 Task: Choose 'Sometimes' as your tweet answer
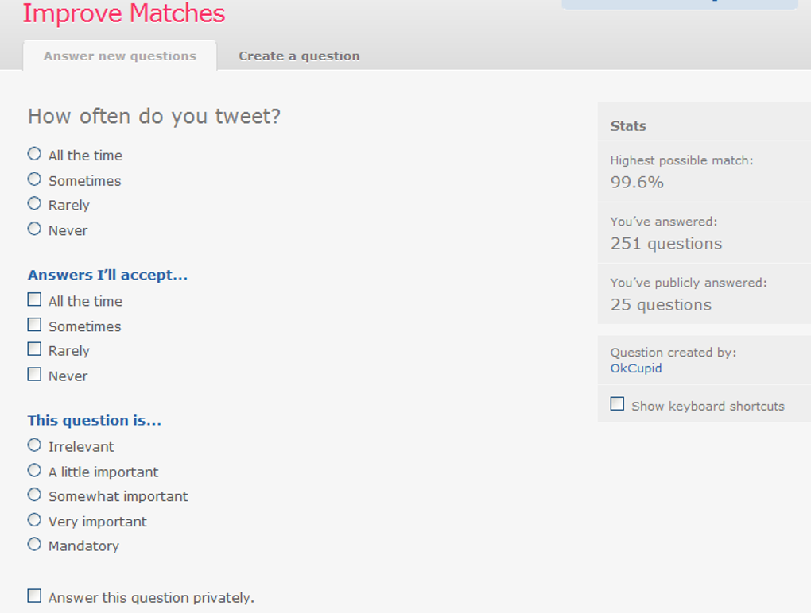click(34, 179)
